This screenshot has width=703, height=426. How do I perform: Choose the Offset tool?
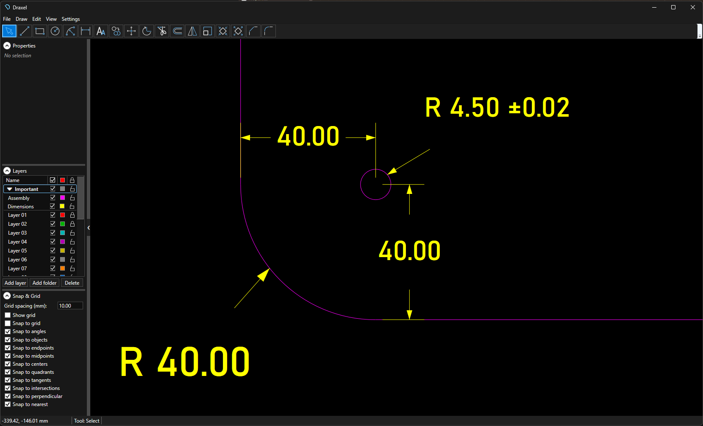[x=177, y=31]
